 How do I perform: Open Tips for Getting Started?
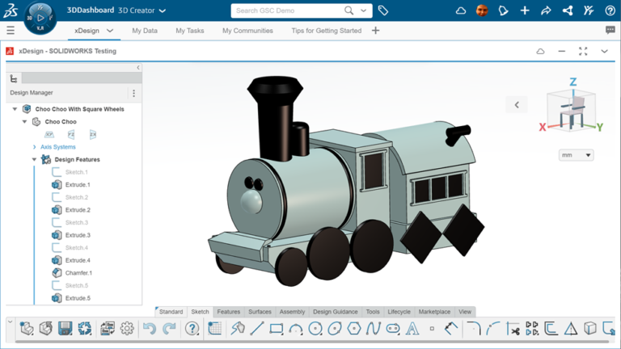click(x=327, y=31)
